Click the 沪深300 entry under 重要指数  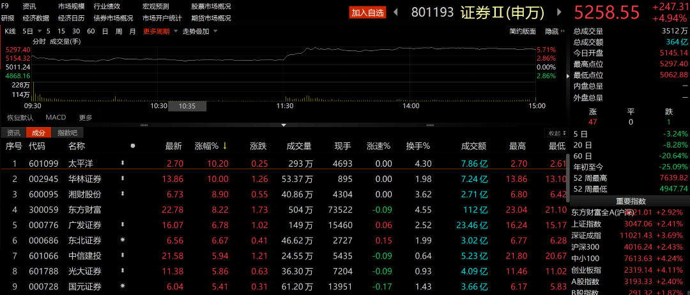coord(585,247)
